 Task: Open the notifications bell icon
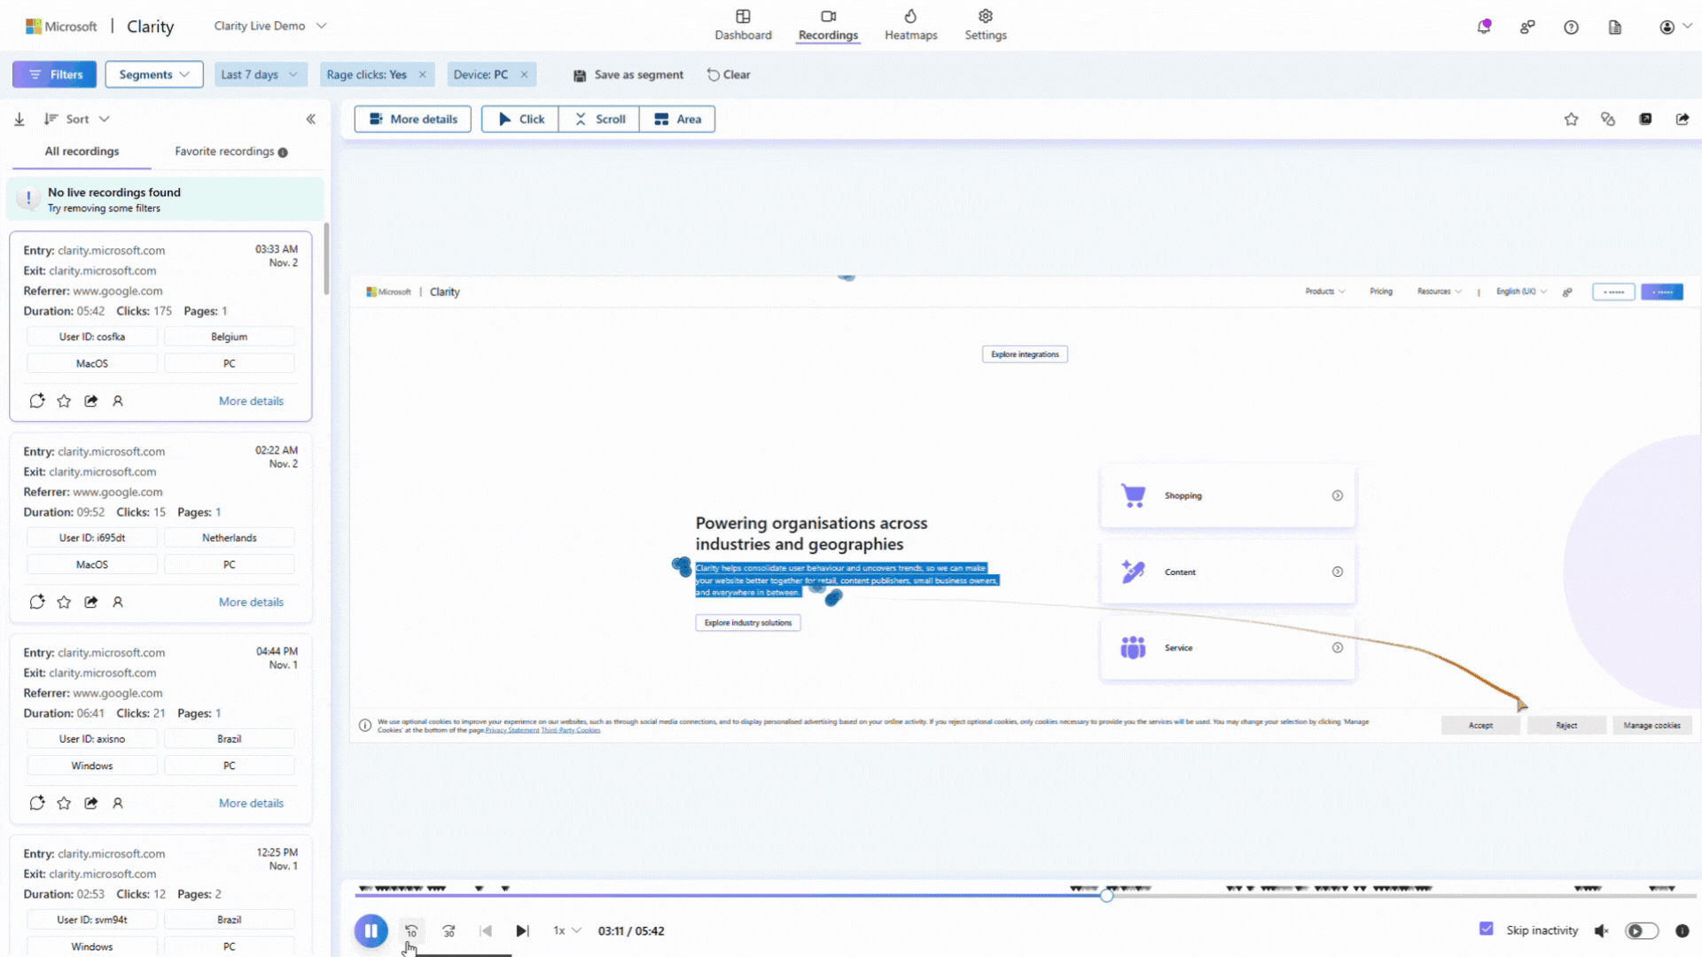[1483, 27]
